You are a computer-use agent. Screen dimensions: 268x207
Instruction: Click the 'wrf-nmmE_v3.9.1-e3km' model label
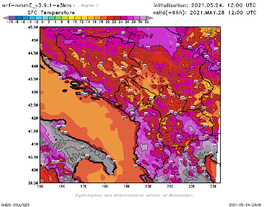pos(37,5)
